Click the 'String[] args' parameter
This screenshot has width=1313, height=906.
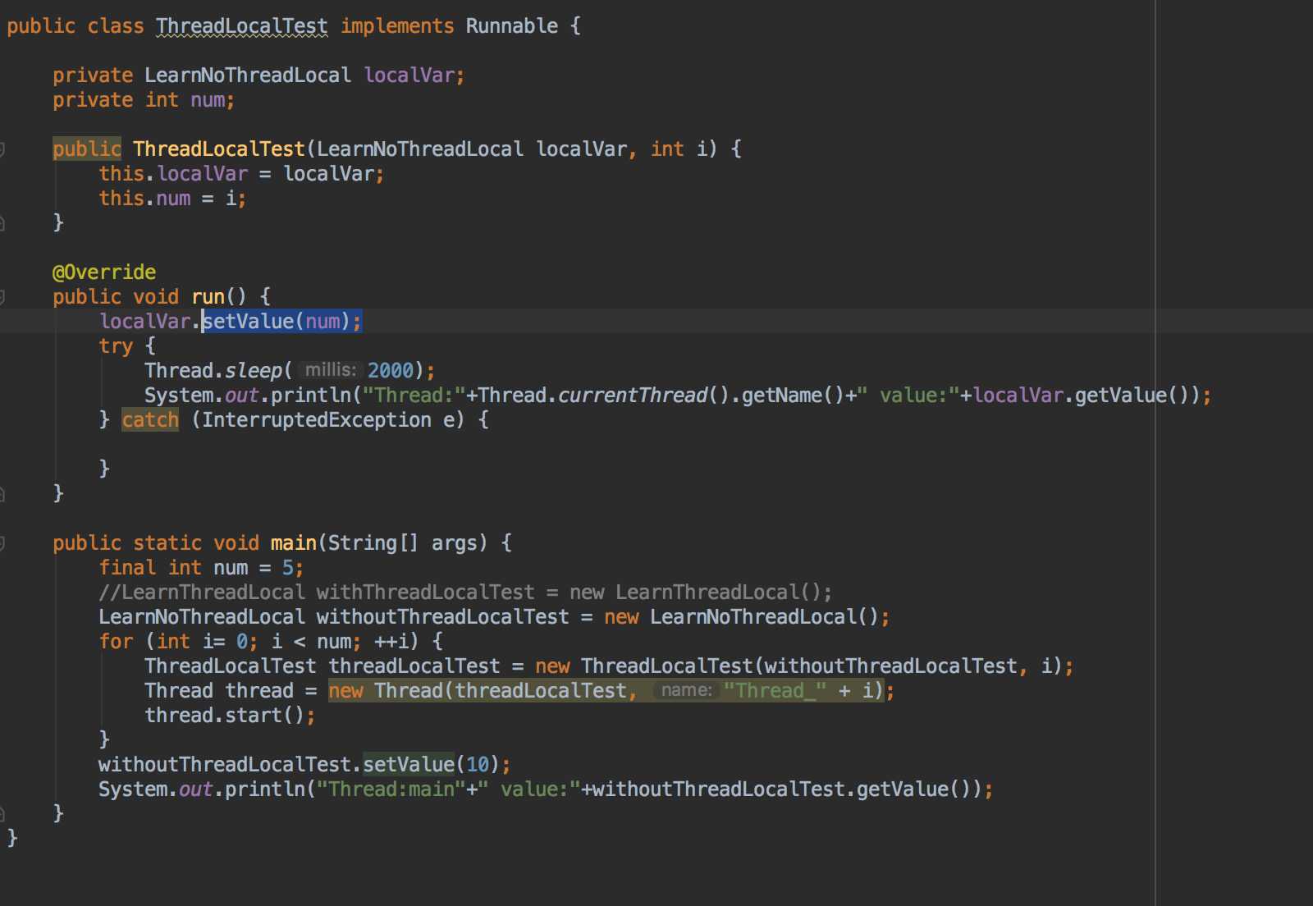click(403, 543)
